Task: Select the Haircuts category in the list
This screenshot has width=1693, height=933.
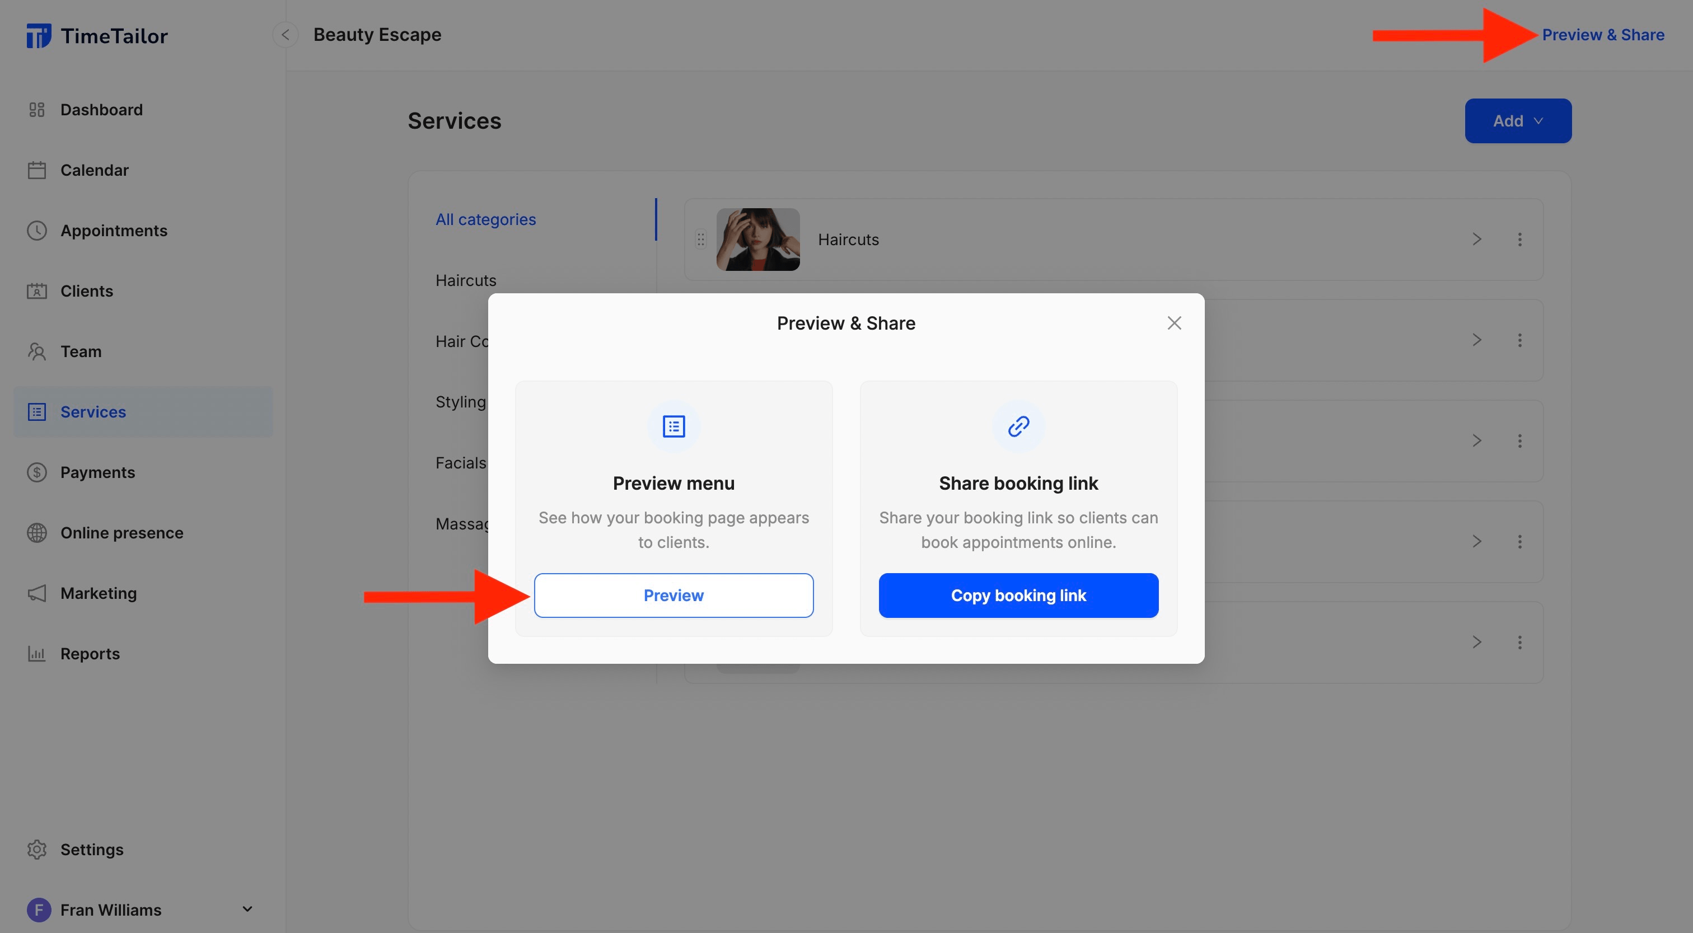Action: tap(465, 279)
